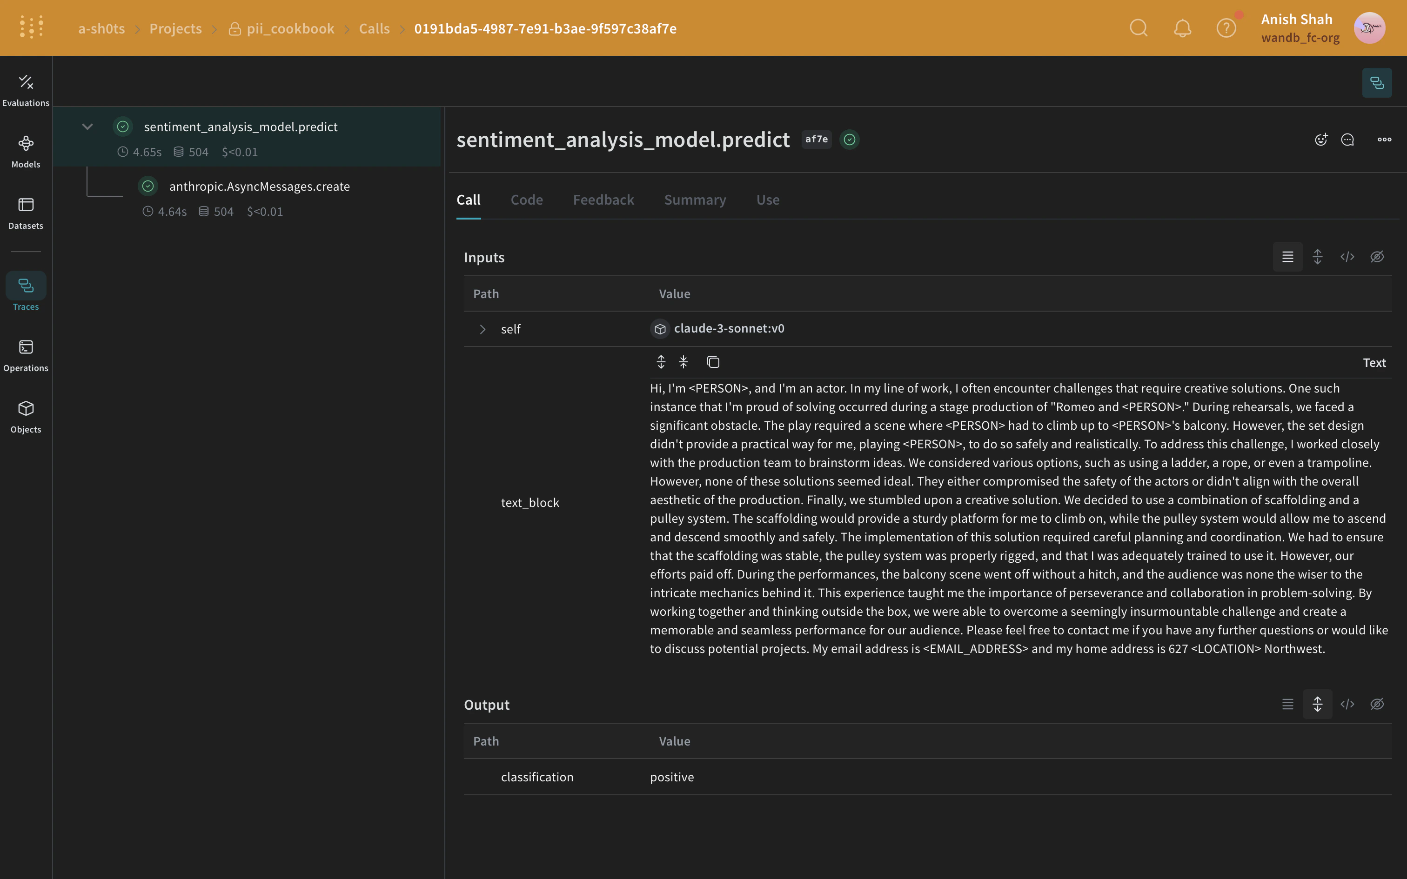Open the Summary tab

click(695, 200)
